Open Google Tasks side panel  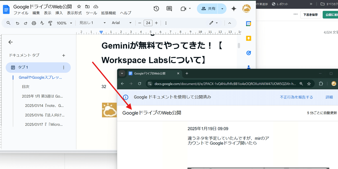coord(249,53)
